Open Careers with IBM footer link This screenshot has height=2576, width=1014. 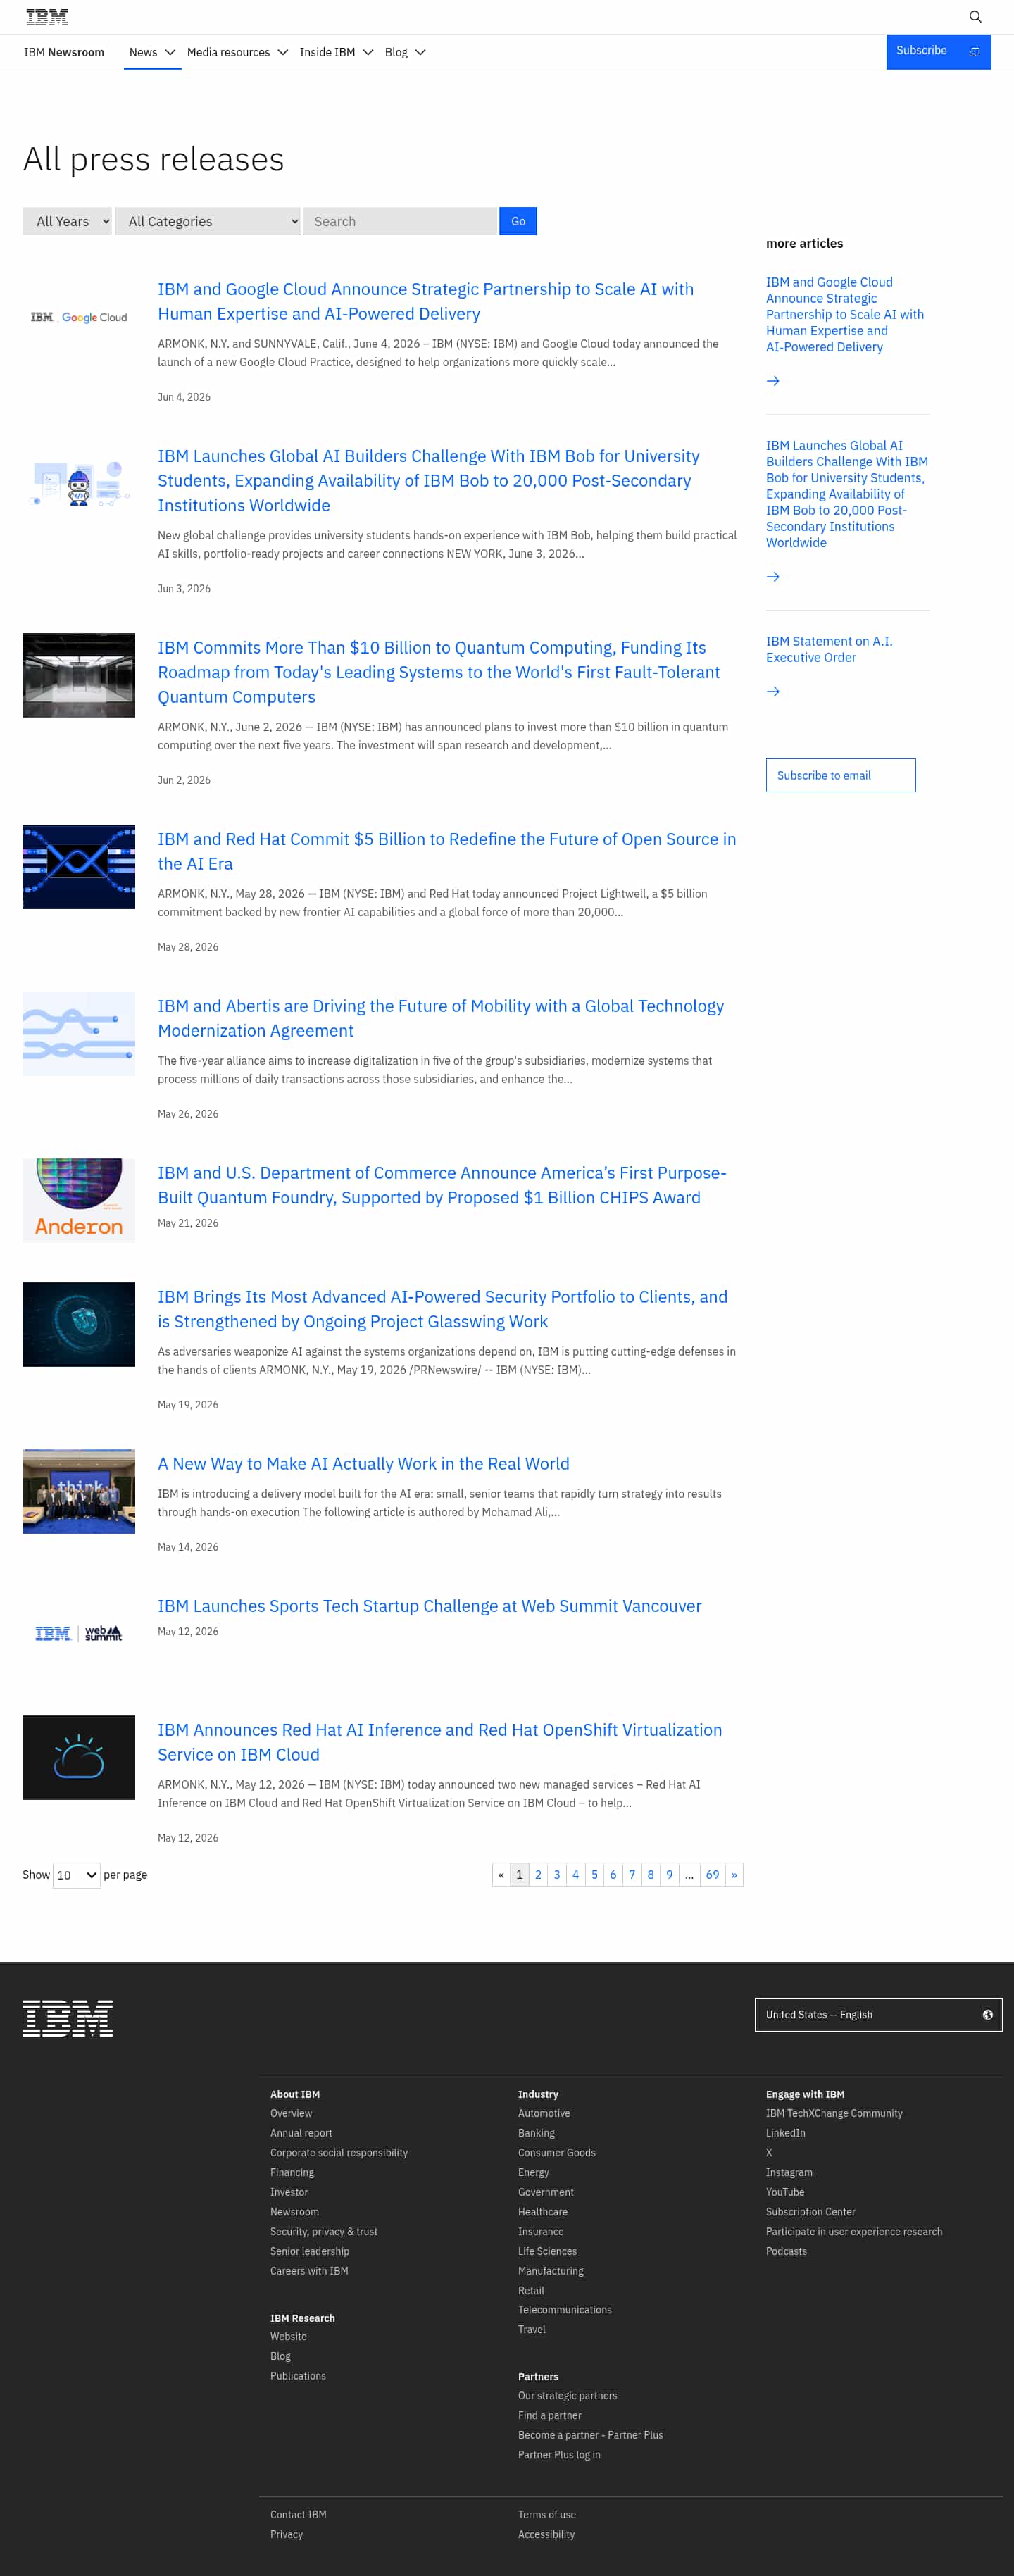tap(309, 2271)
